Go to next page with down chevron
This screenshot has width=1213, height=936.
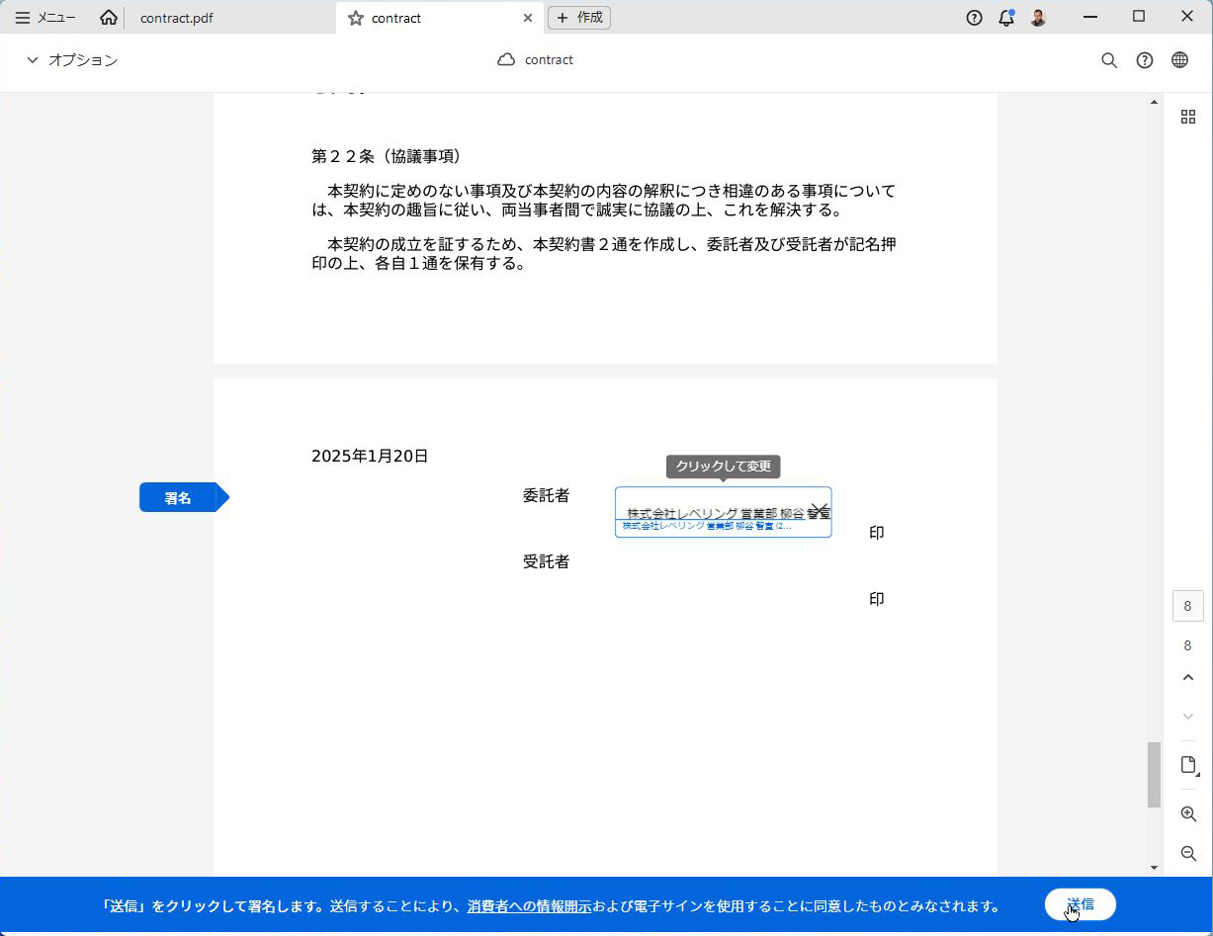coord(1188,716)
